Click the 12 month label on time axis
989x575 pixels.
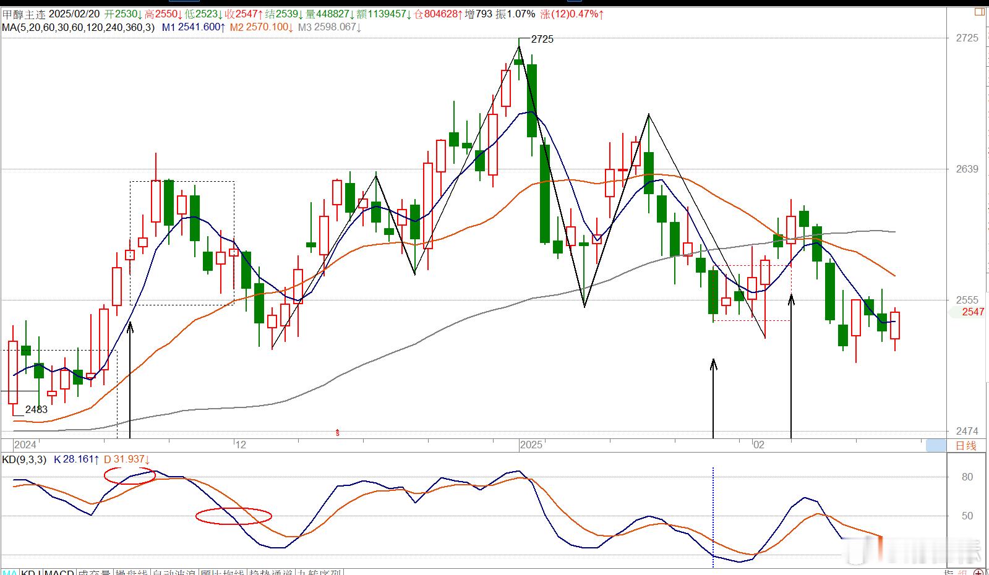[x=241, y=445]
